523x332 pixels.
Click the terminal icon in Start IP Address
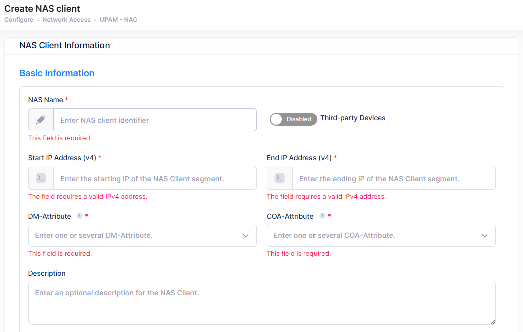[41, 178]
